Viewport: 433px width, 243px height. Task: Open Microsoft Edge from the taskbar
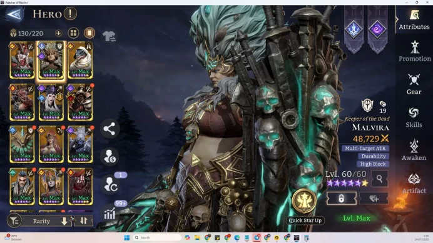coord(237,237)
